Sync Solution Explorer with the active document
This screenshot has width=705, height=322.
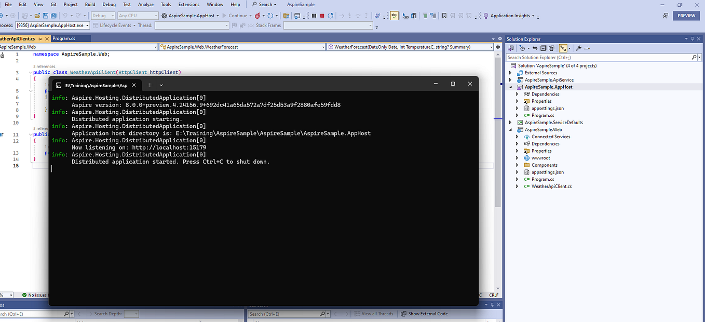[x=534, y=48]
